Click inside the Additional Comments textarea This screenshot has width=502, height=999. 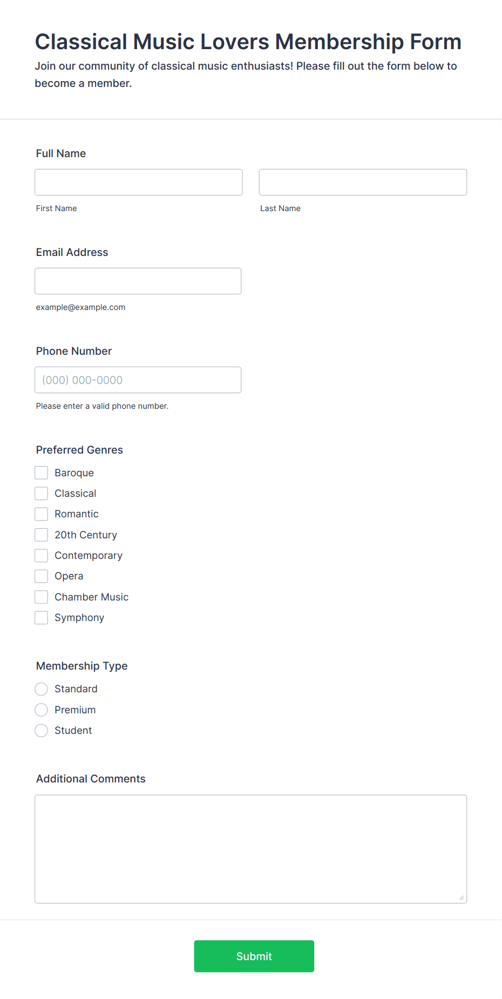coord(251,849)
